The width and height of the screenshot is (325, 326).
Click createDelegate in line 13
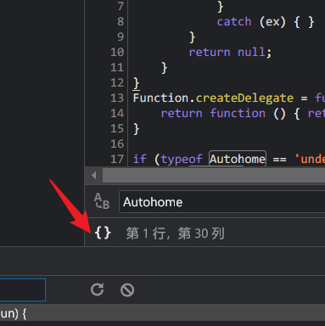pyautogui.click(x=244, y=98)
